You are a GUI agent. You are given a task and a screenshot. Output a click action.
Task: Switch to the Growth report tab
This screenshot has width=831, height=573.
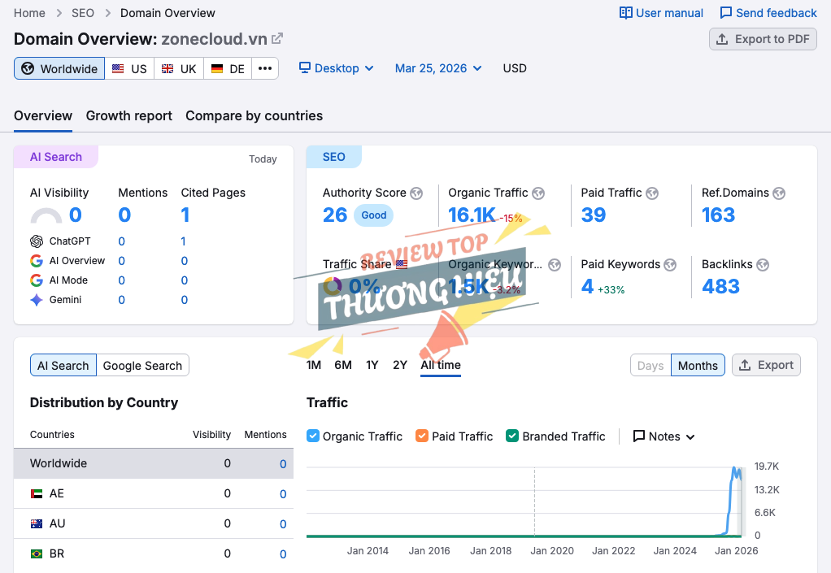pyautogui.click(x=128, y=115)
